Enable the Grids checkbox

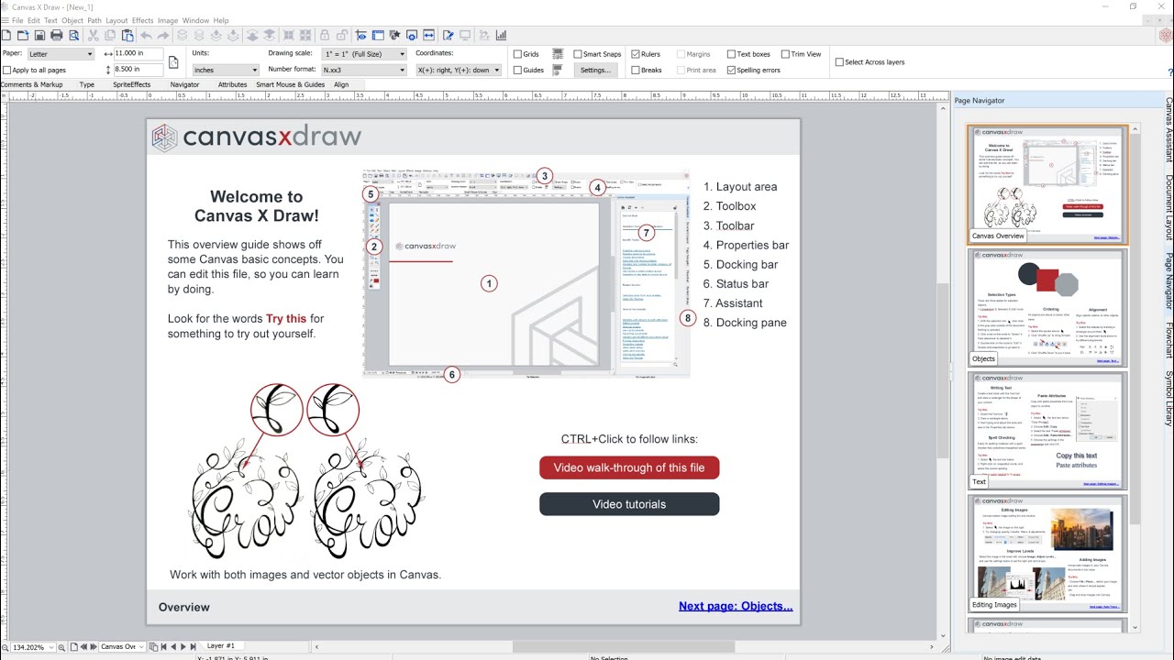point(518,54)
